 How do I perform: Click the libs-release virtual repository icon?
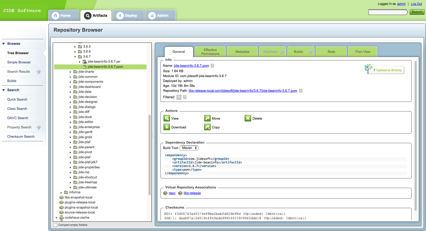180,193
